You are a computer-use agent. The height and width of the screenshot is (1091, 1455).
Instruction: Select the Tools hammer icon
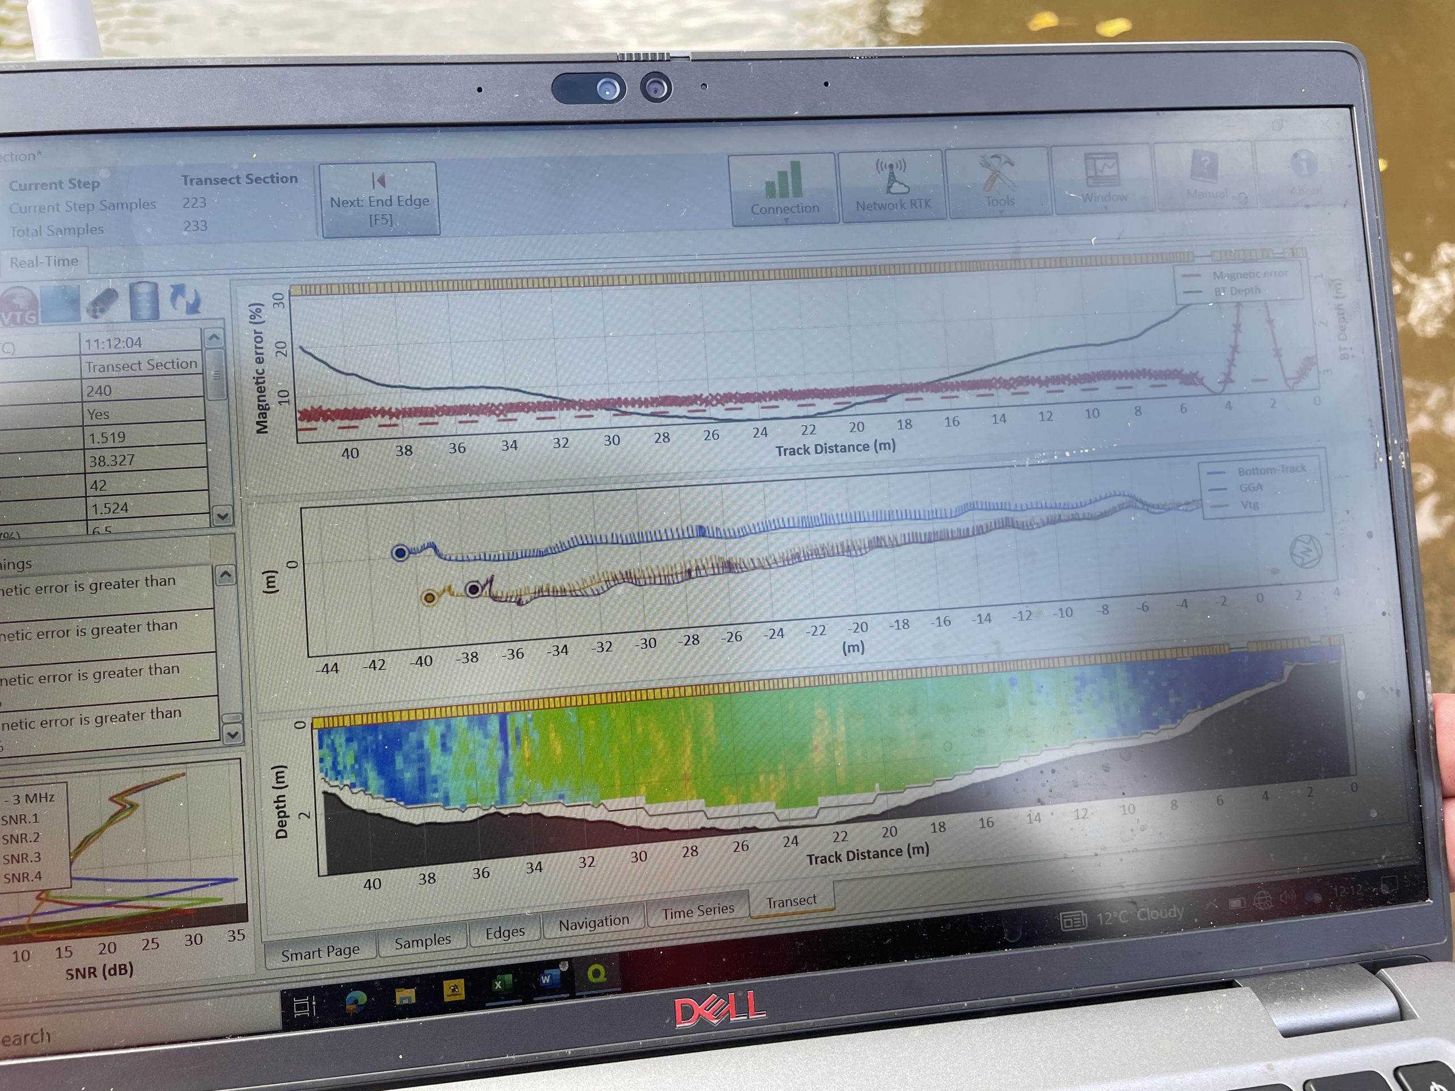pos(999,172)
